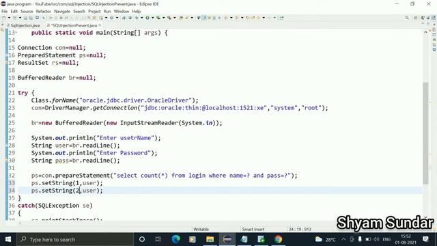
Task: Select the SQLInjectionPrevent.java editor tab
Action: [x=74, y=25]
